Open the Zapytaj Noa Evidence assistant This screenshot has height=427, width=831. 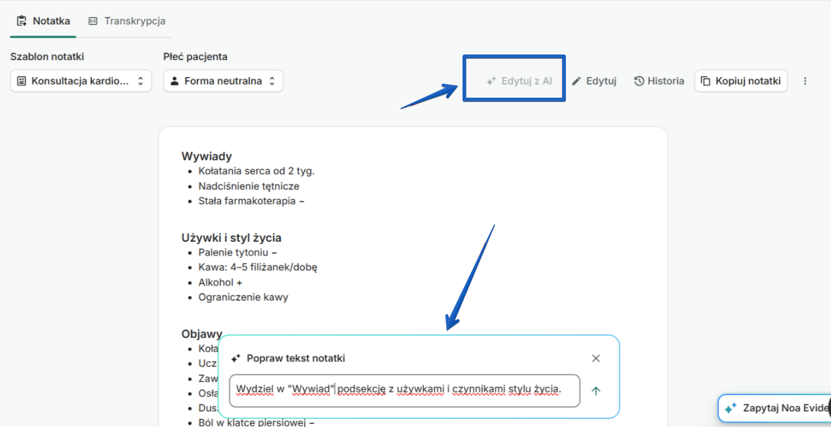click(x=775, y=408)
